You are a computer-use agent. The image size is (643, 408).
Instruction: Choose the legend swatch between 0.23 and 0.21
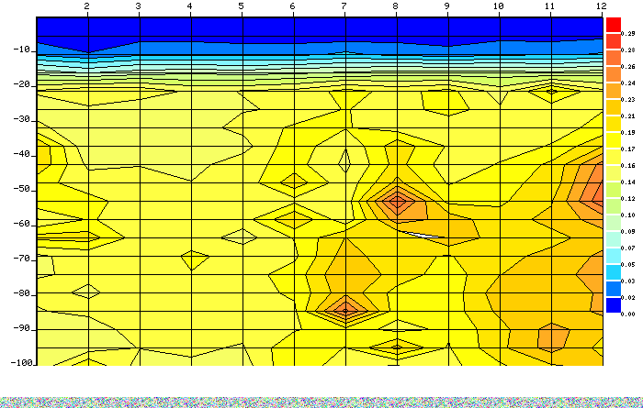[x=614, y=107]
